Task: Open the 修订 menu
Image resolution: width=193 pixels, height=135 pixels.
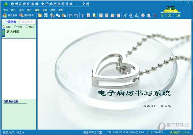Action: pos(29,10)
